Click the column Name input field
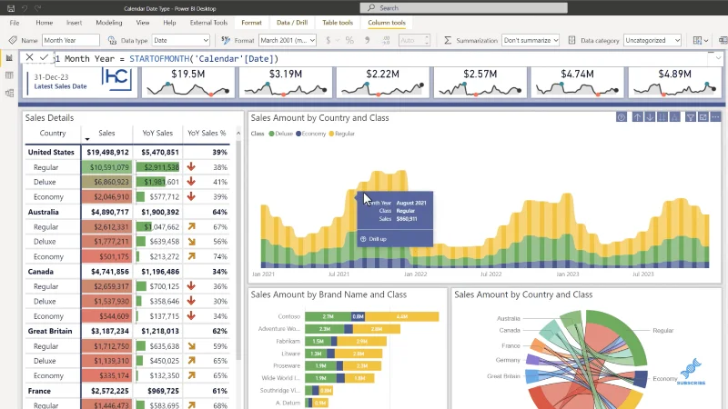728x409 pixels. (x=71, y=40)
